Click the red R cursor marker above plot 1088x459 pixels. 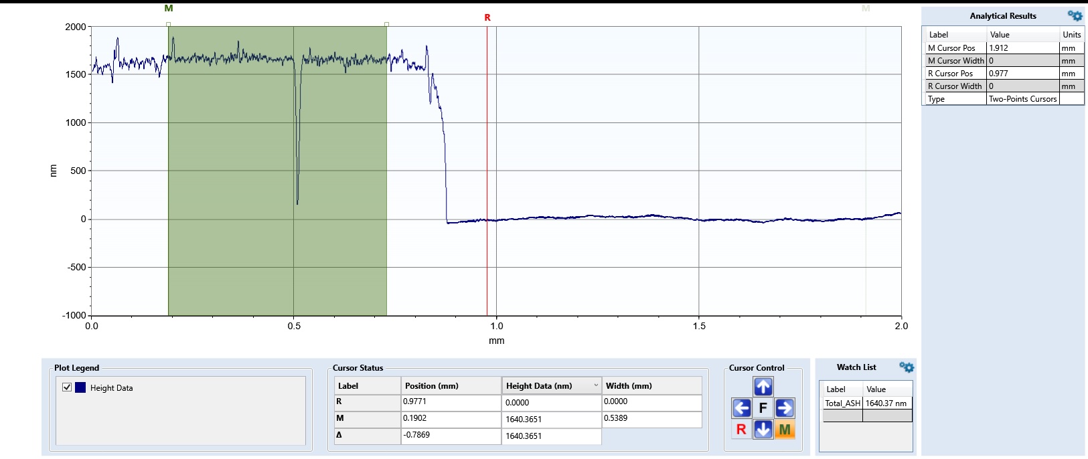point(487,17)
